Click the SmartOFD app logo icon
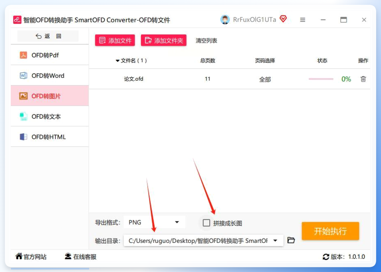This screenshot has width=381, height=272. click(17, 20)
